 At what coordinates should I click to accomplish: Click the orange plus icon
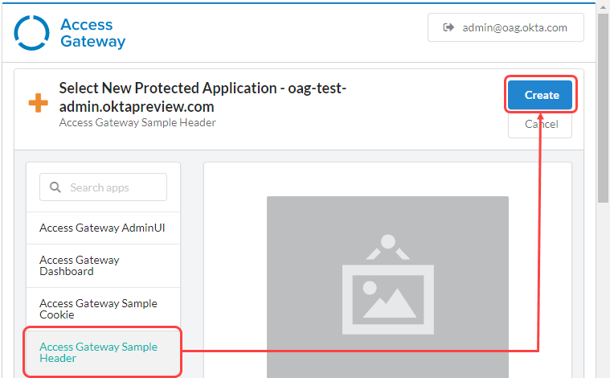pos(38,104)
